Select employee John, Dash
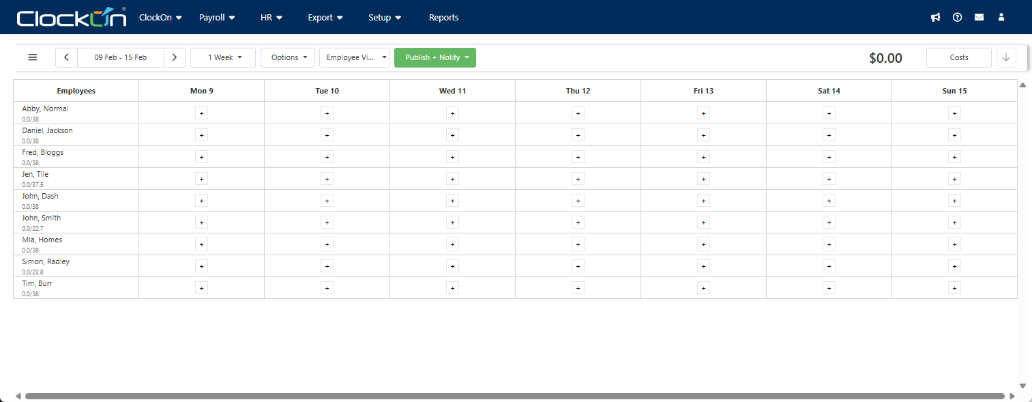Screen dimensions: 1032x402 coord(40,196)
